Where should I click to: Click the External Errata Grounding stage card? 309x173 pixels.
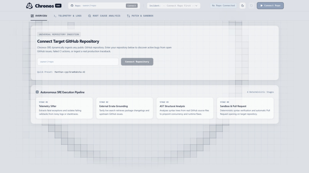click(125, 108)
